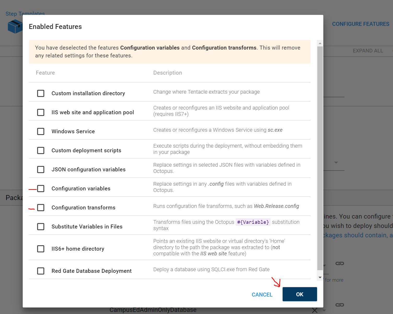
Task: Check the Windows Service feature box
Action: [41, 131]
